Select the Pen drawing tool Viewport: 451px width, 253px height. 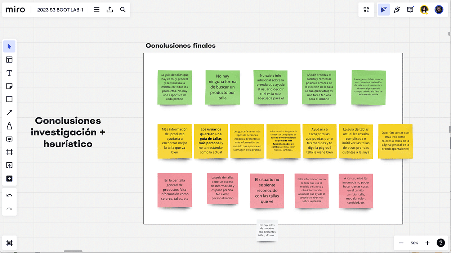point(9,126)
